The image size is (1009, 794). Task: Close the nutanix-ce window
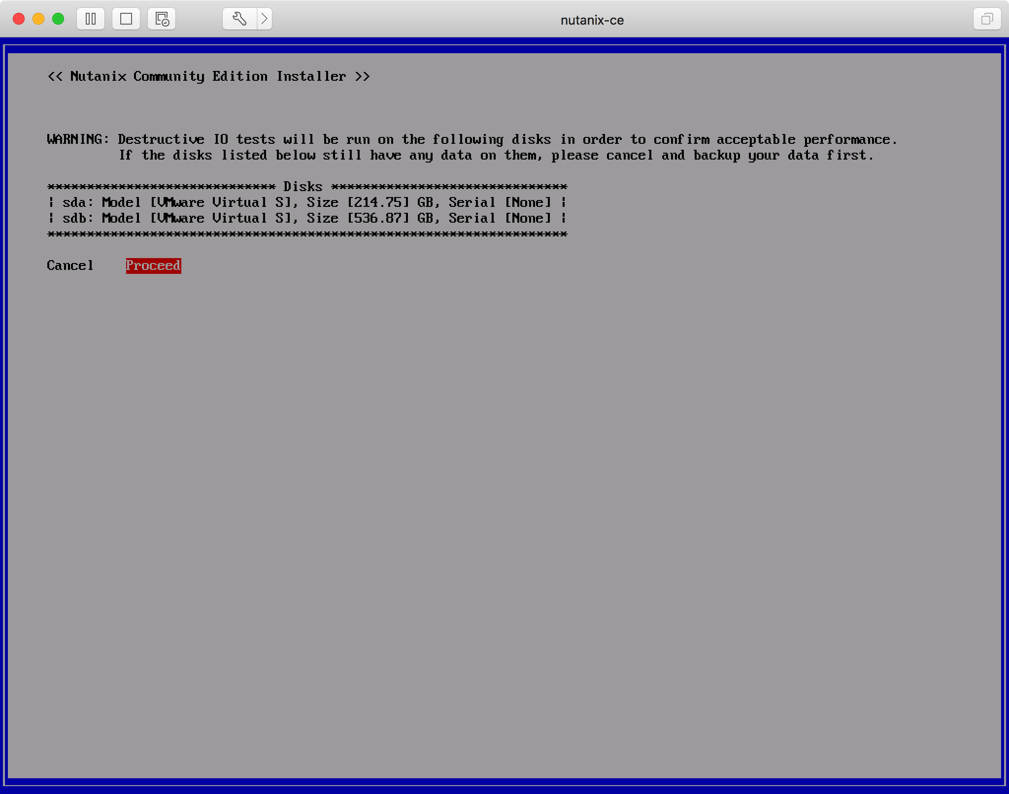click(x=19, y=19)
